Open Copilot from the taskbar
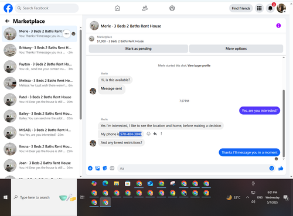This screenshot has height=216, width=293. tap(94, 183)
